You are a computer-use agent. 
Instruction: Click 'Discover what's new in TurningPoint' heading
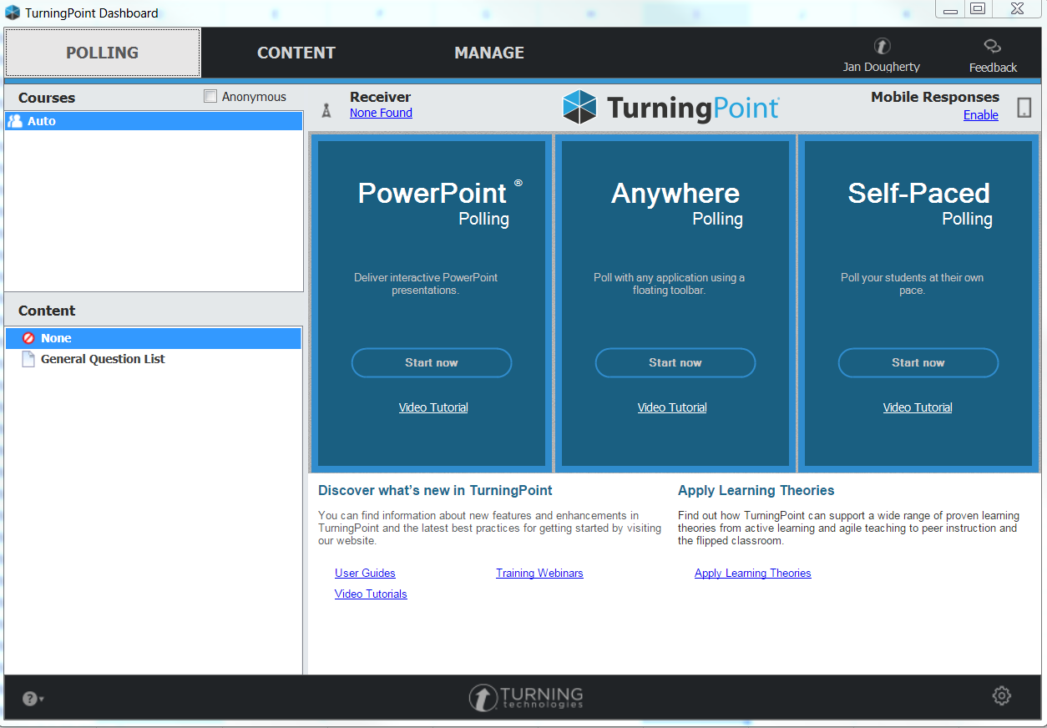(x=435, y=490)
